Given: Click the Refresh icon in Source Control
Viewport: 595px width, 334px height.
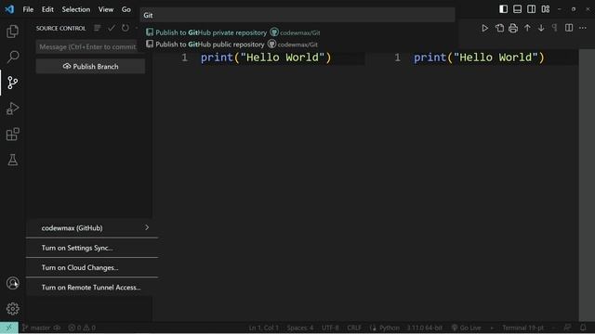Looking at the screenshot, I should pyautogui.click(x=126, y=28).
